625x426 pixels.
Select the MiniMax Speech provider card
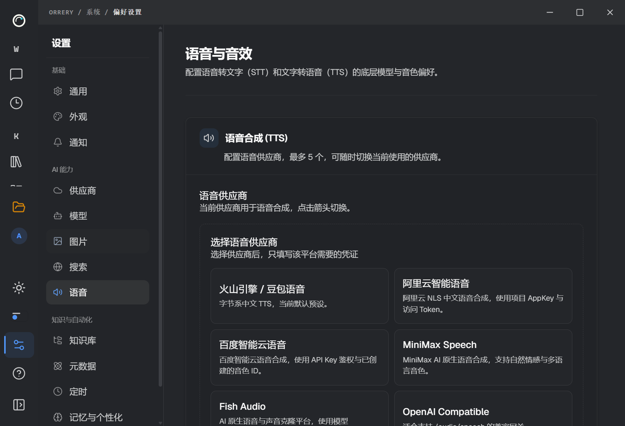483,357
